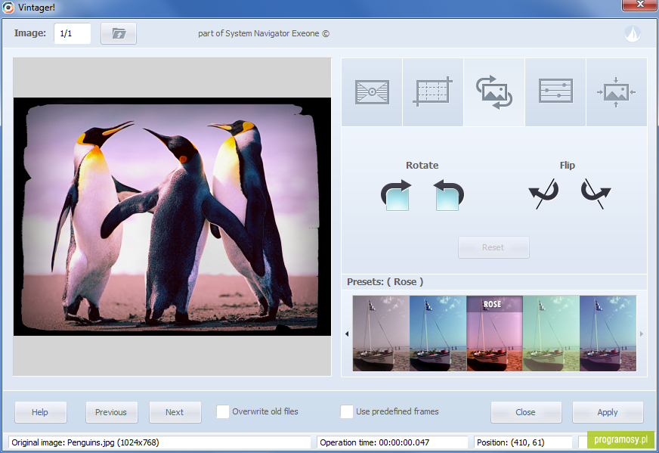This screenshot has width=659, height=453.
Task: Toggle Overwrite old files checkbox
Action: click(223, 411)
